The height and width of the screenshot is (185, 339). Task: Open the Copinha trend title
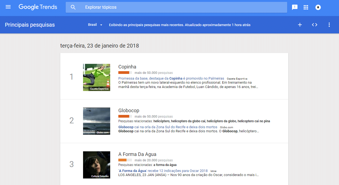(127, 67)
